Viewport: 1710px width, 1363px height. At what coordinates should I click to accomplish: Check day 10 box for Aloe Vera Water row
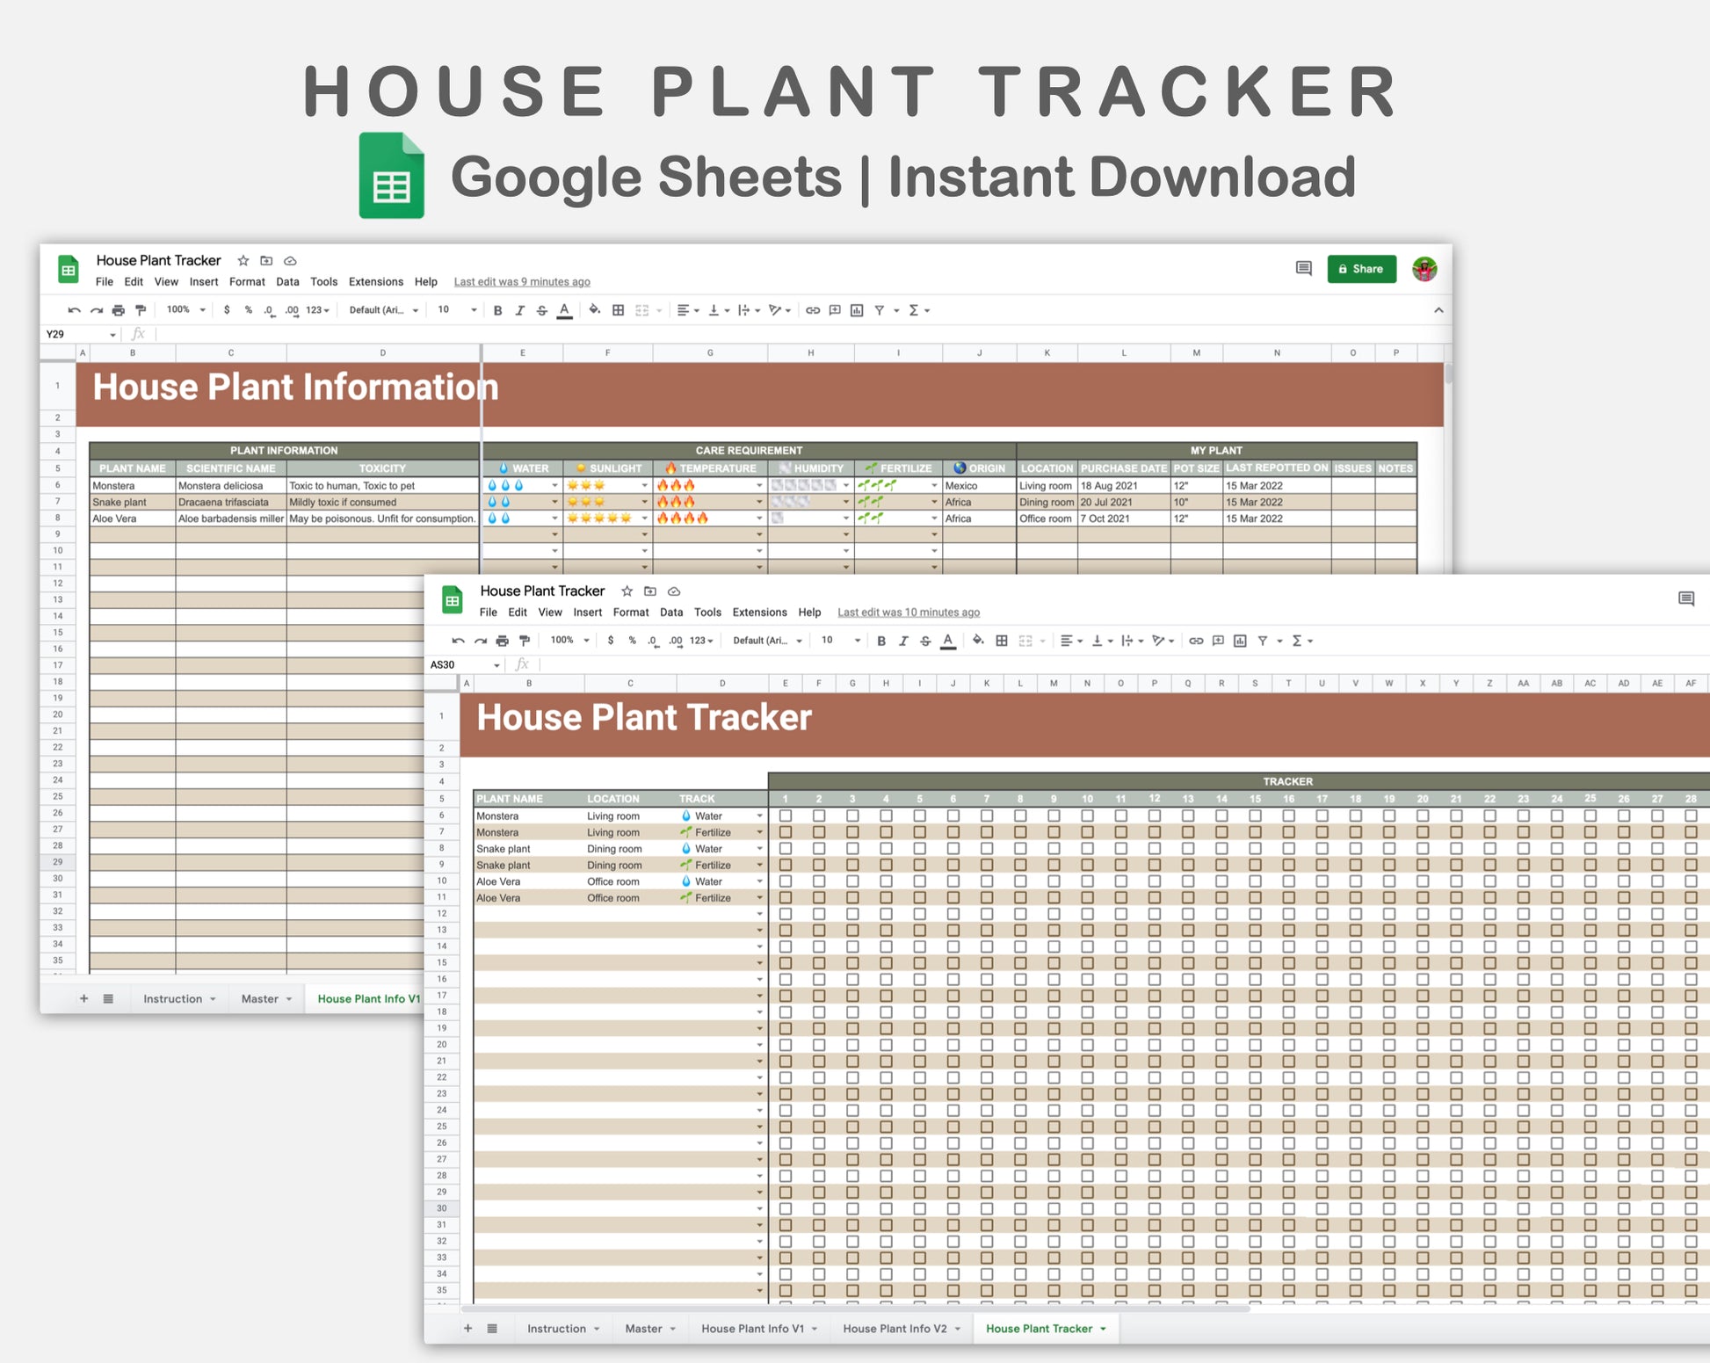(1087, 881)
